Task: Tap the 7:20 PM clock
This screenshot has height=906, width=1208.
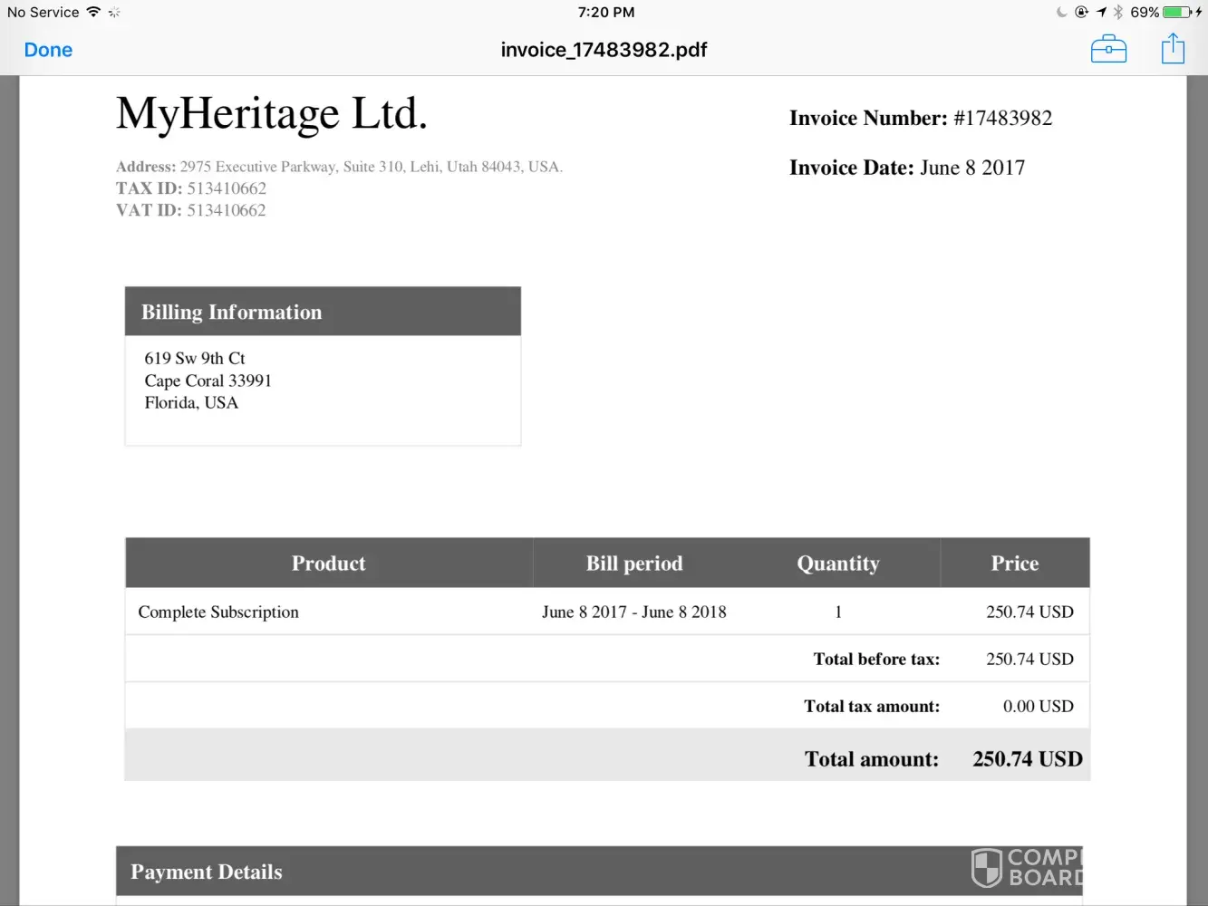Action: (x=605, y=12)
